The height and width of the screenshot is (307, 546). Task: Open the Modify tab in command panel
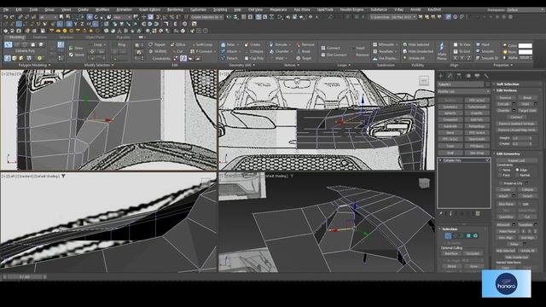pos(450,76)
